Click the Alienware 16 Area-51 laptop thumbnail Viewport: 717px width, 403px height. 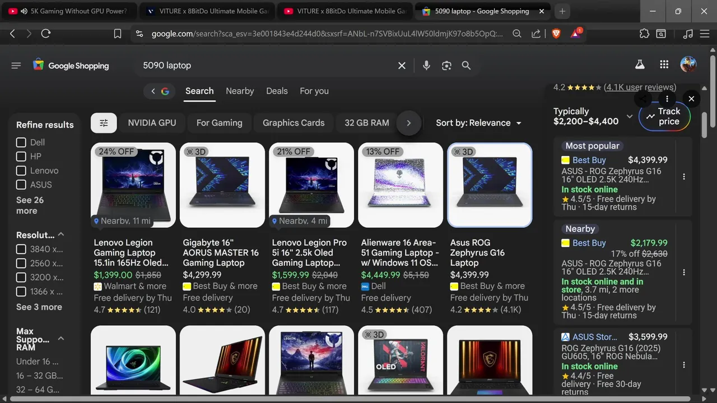pos(401,185)
